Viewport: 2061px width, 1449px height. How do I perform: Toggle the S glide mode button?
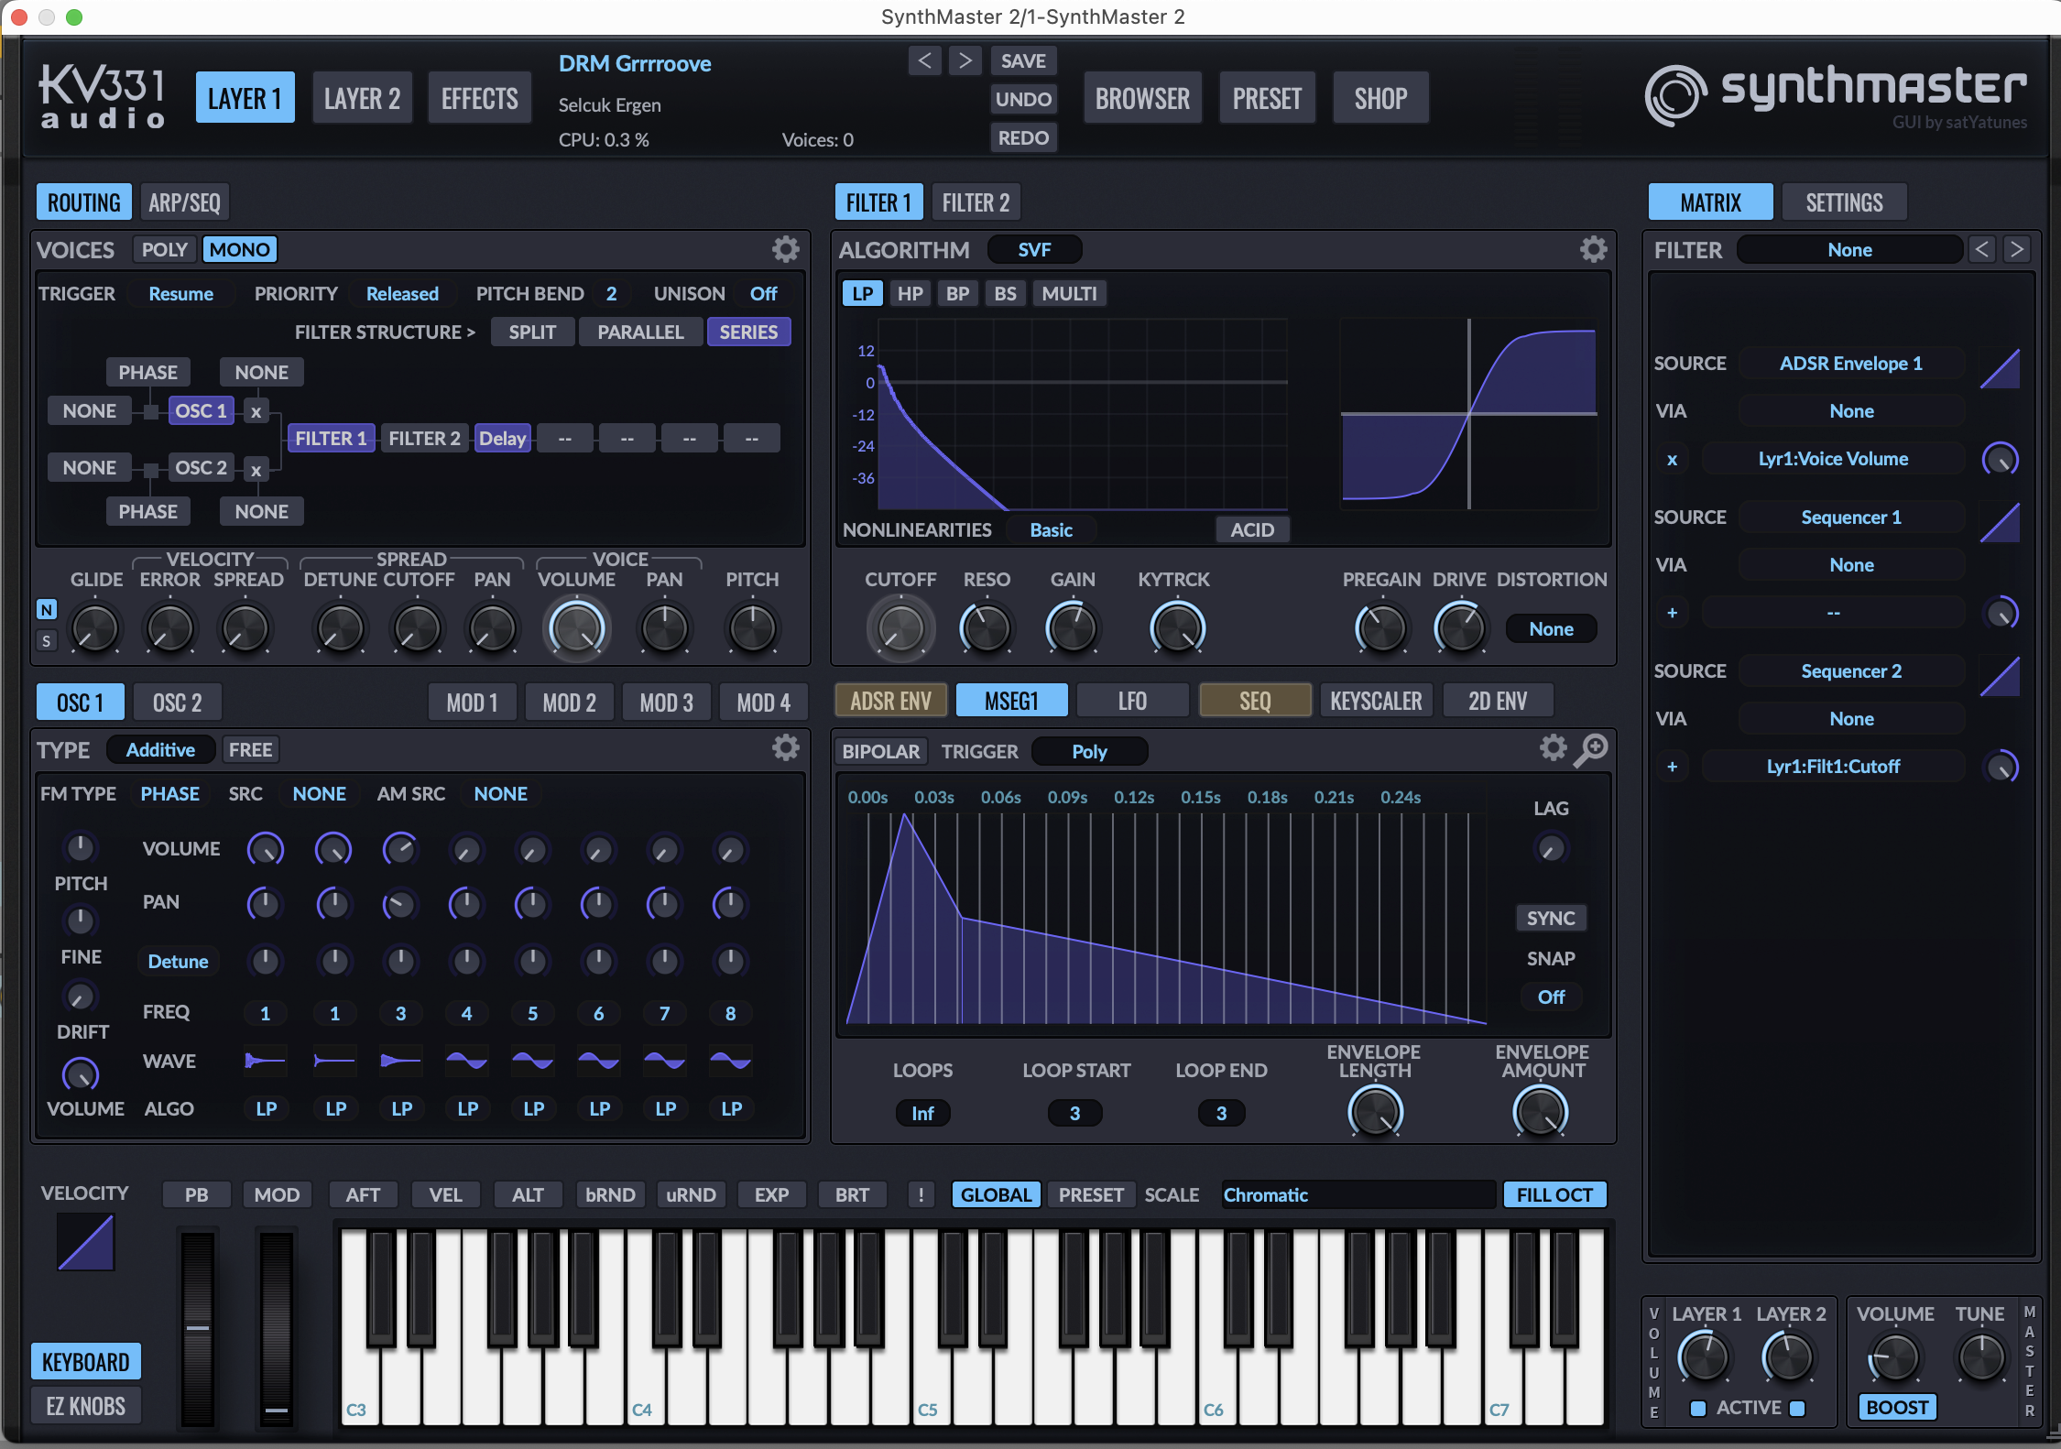pos(47,640)
